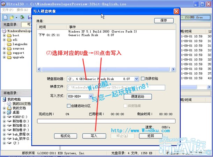Click the 新加卷 (E:) drive icon
This screenshot has width=213, height=157.
pos(9,126)
